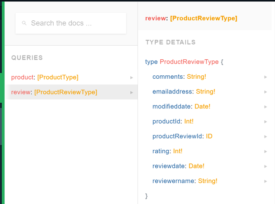Expand arrow beside review query
The height and width of the screenshot is (204, 275).
coord(132,92)
